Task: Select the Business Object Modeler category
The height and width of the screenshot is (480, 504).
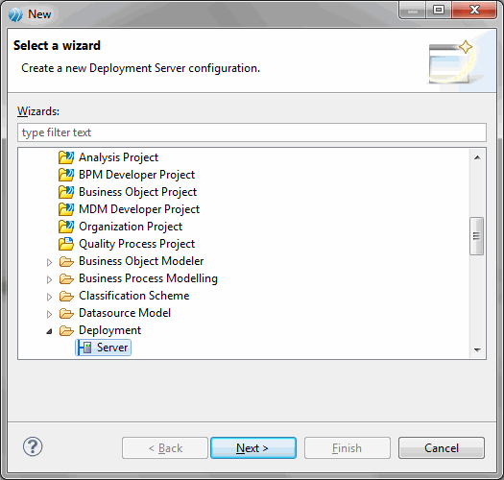Action: click(141, 261)
